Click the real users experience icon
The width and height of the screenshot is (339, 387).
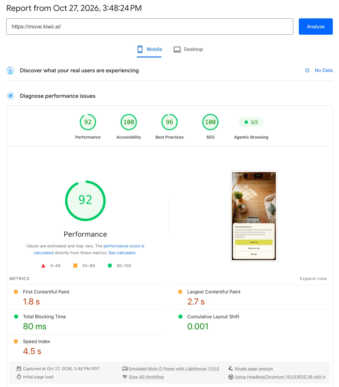[10, 71]
